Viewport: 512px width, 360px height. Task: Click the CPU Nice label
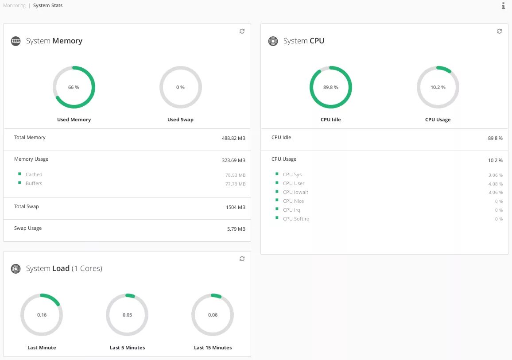[x=293, y=201]
